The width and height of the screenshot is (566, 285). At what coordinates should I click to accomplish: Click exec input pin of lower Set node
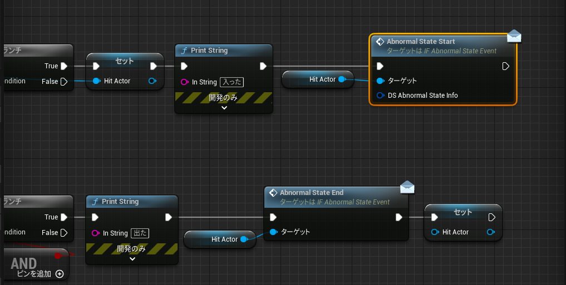click(435, 217)
